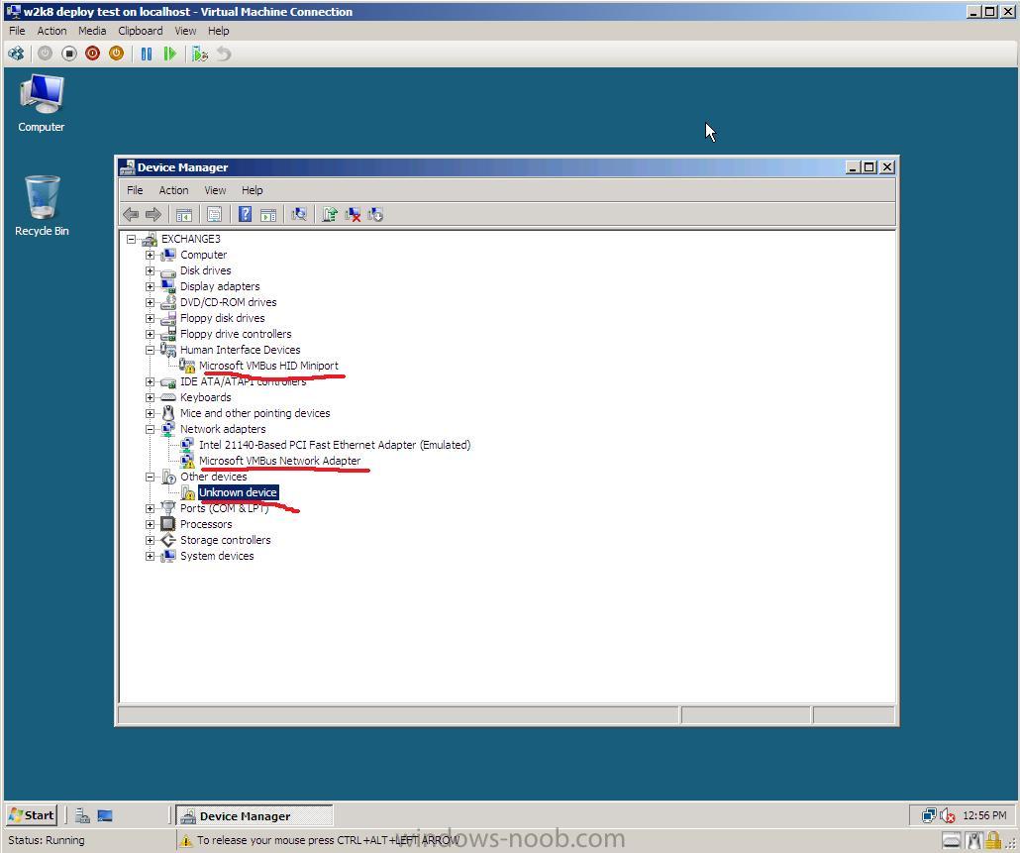
Task: Open Device Manager Action menu
Action: click(173, 190)
